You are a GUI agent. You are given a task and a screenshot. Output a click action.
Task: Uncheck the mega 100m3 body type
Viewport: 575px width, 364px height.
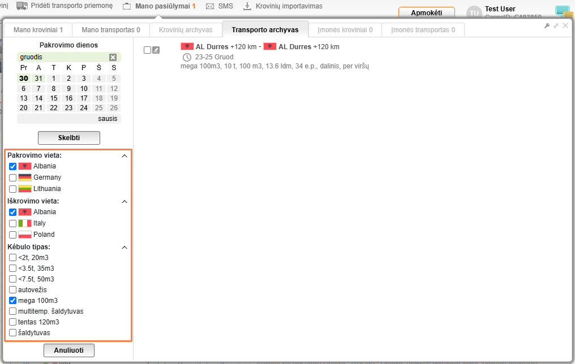12,301
